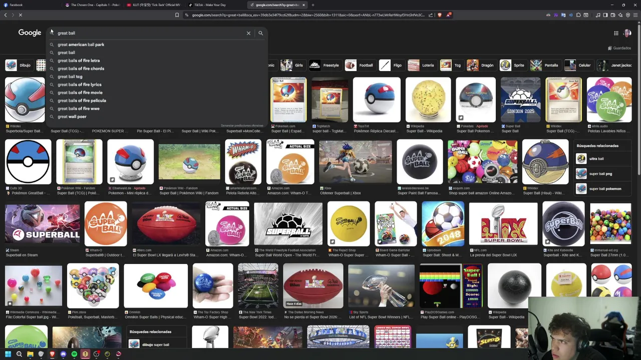The width and height of the screenshot is (641, 360).
Task: Filter images by Football chip
Action: coord(360,65)
